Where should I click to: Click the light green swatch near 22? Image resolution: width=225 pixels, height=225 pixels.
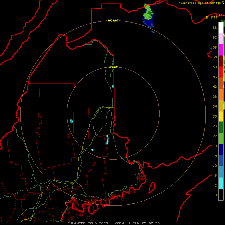221,138
